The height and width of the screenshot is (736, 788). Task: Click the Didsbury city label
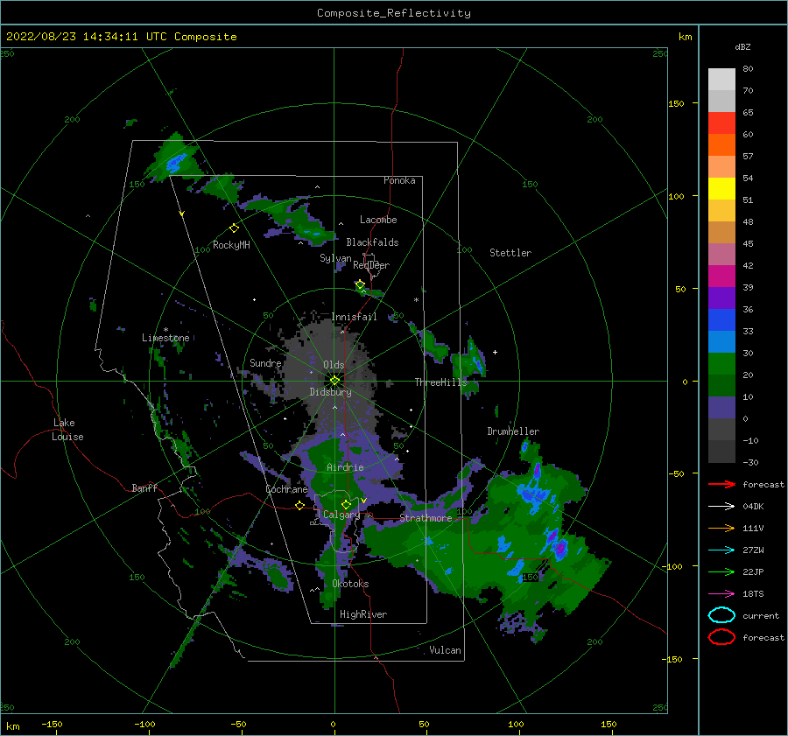point(330,392)
